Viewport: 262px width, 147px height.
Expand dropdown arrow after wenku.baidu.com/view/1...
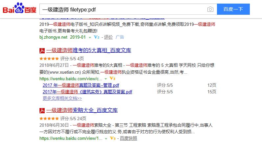(106, 139)
